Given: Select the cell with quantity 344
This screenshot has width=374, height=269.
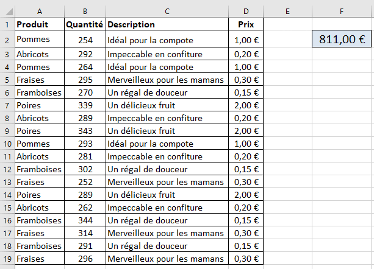Looking at the screenshot, I should (x=85, y=220).
